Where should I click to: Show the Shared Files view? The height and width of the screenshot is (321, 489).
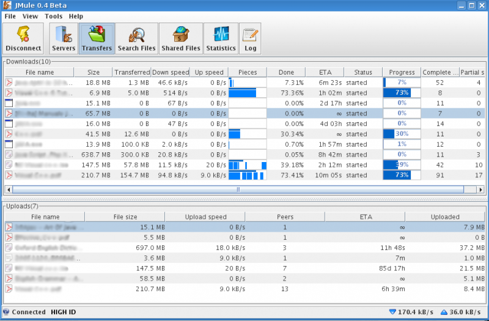pos(180,39)
